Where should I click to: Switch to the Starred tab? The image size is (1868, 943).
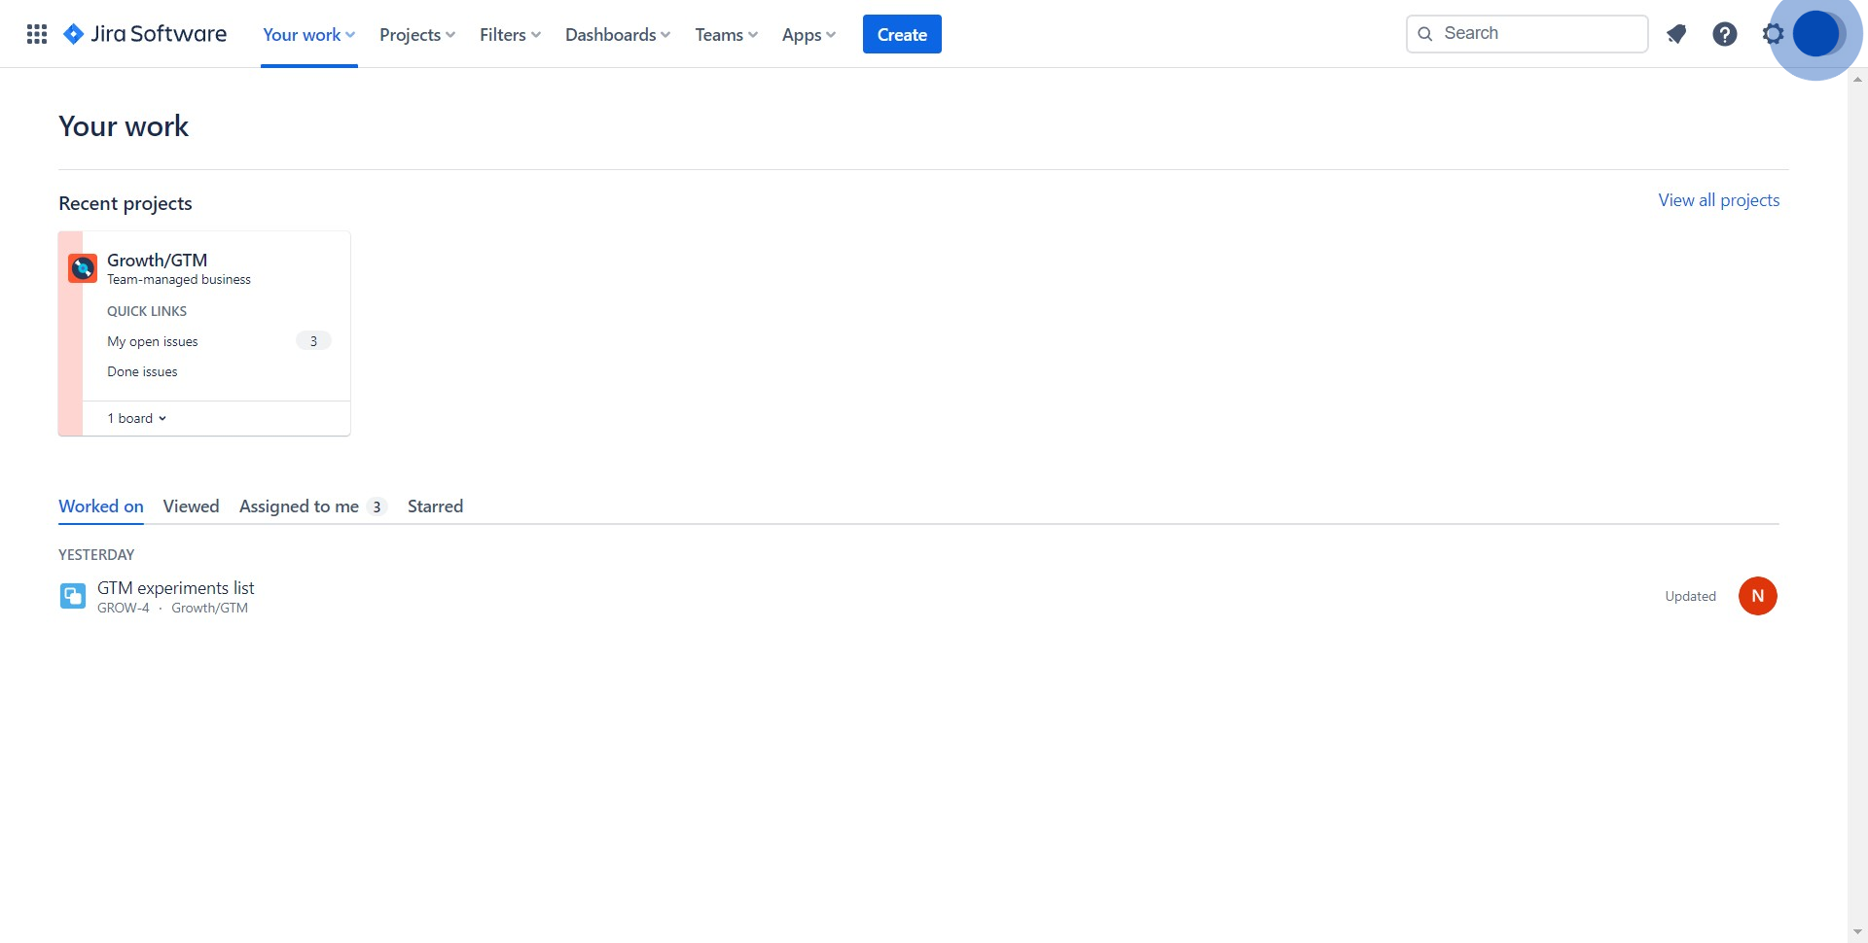click(435, 506)
